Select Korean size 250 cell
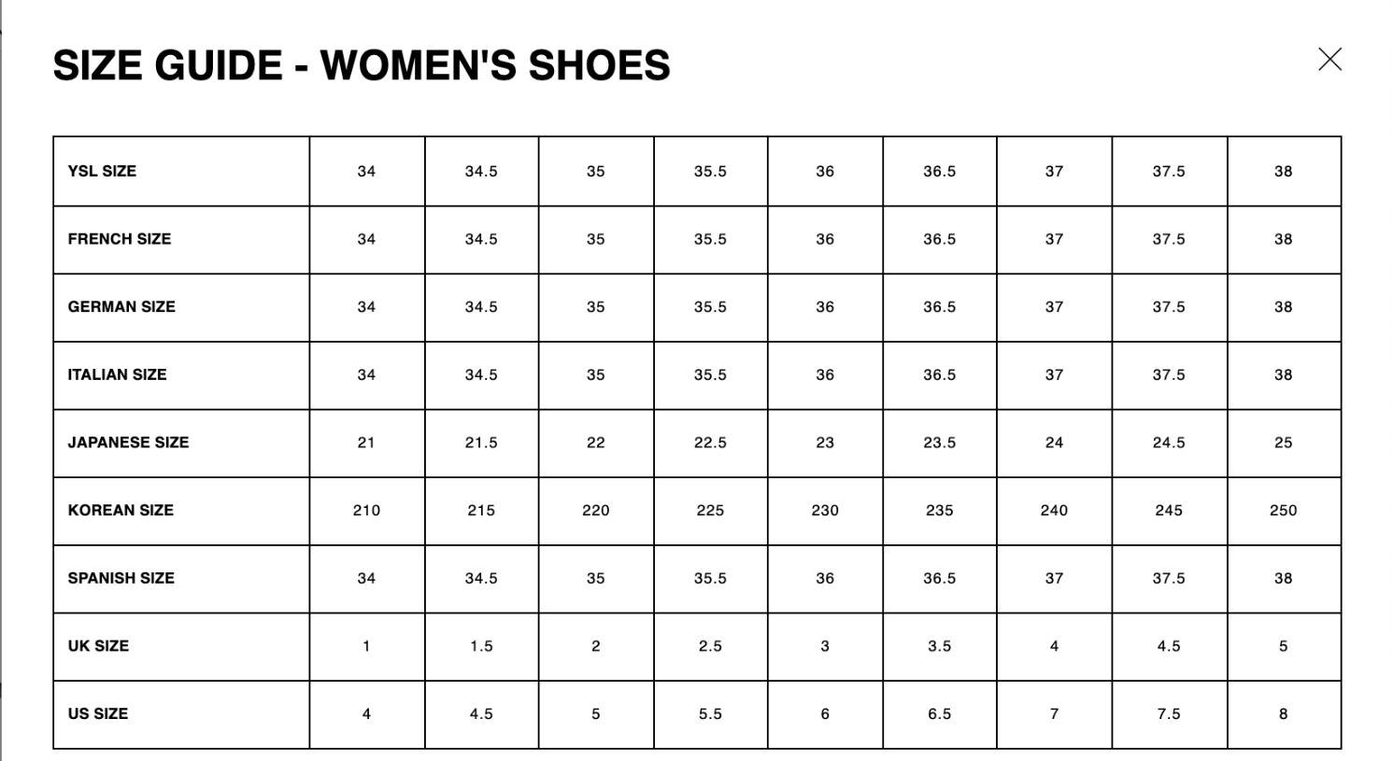The width and height of the screenshot is (1393, 761). pyautogui.click(x=1284, y=511)
